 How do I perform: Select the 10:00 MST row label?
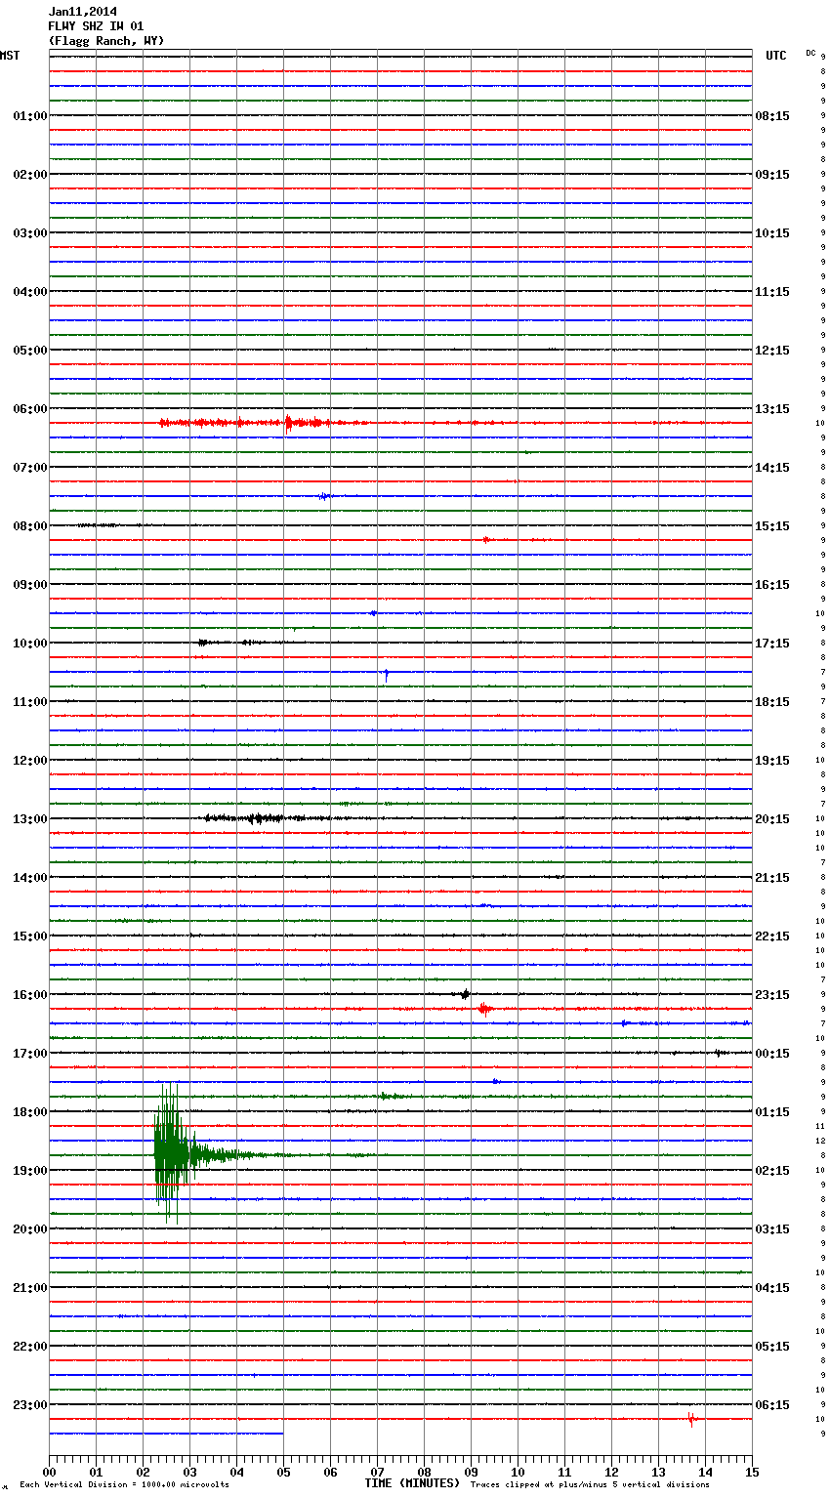(30, 644)
